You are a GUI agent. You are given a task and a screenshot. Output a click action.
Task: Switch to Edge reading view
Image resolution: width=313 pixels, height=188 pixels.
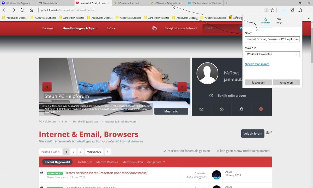tap(266, 10)
